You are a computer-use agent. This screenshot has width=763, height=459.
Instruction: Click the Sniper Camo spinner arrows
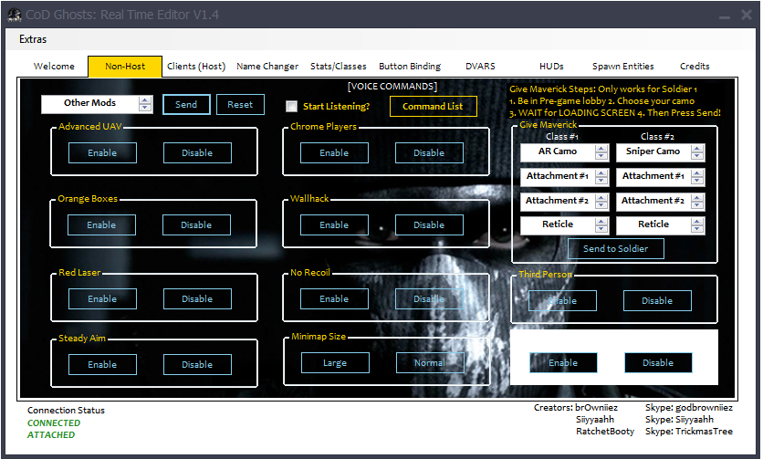[697, 152]
